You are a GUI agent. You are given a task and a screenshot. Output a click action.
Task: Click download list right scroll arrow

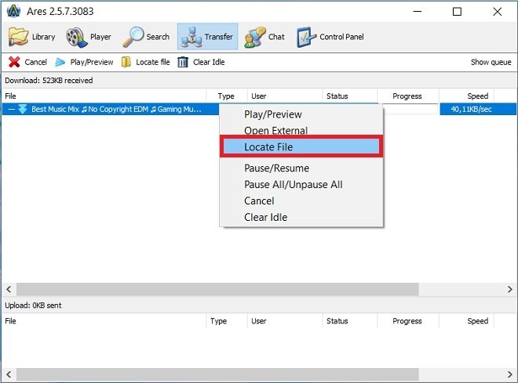(x=509, y=289)
